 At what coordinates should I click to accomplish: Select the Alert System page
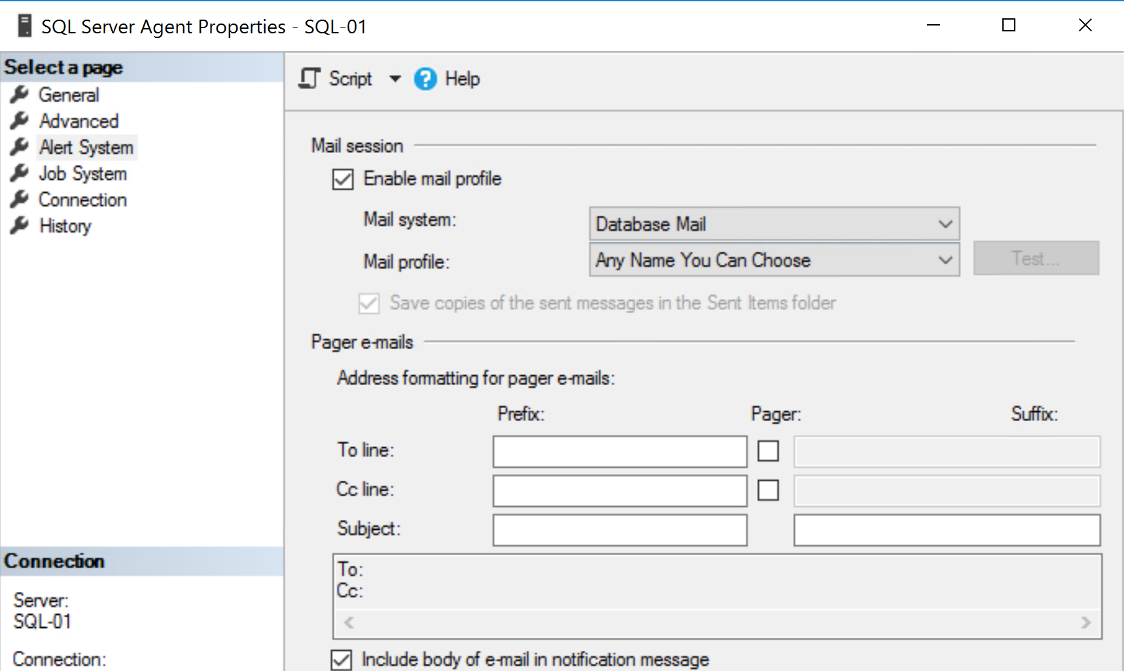coord(86,147)
